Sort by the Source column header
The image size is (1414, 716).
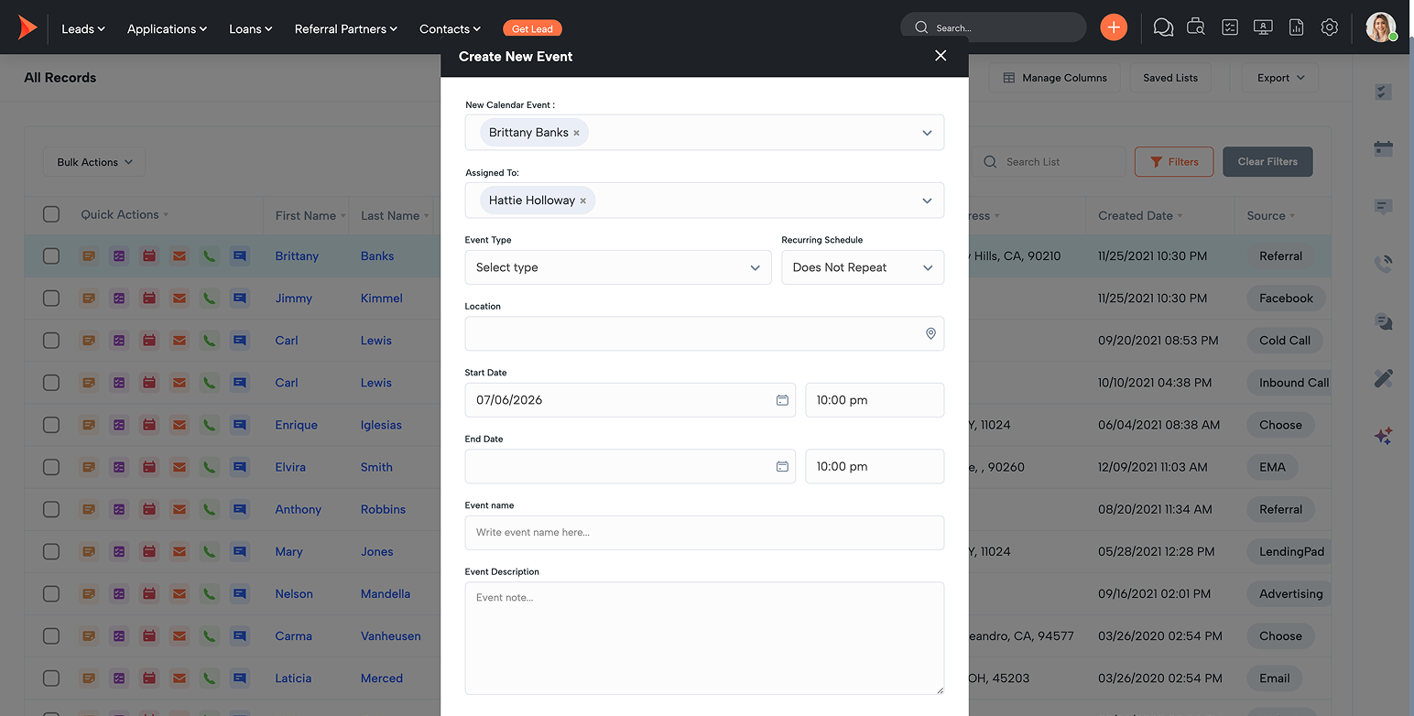(1270, 216)
